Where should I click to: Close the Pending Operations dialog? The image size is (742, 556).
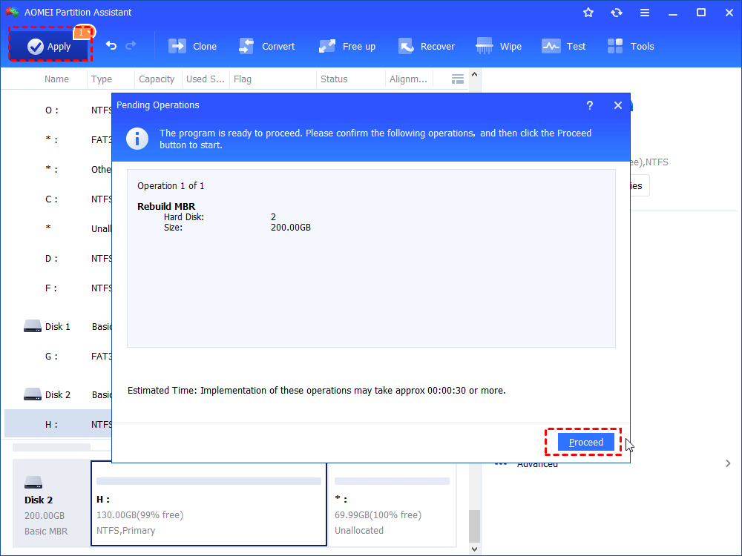tap(618, 105)
